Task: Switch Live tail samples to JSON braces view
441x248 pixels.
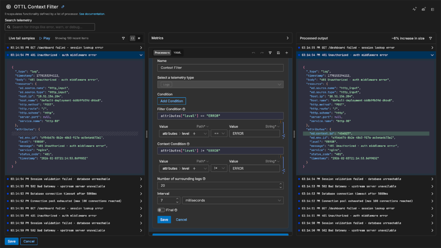Action: click(x=132, y=38)
